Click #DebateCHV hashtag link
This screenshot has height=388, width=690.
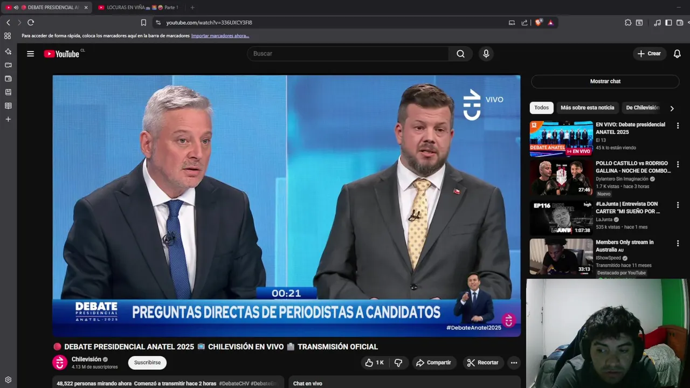(233, 384)
